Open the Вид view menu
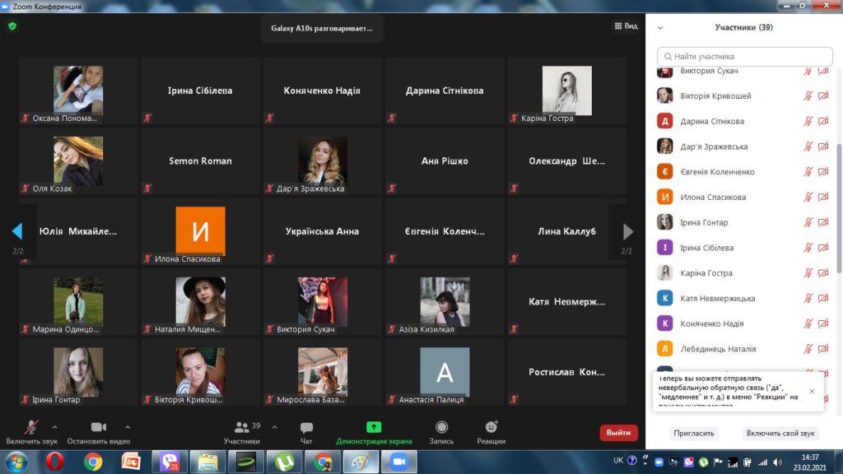The image size is (843, 474). (626, 26)
